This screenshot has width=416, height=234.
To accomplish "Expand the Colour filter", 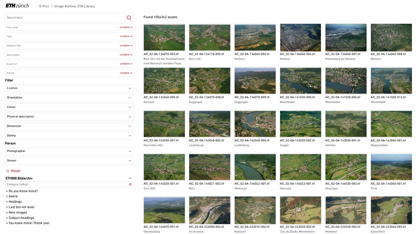I will click(69, 107).
